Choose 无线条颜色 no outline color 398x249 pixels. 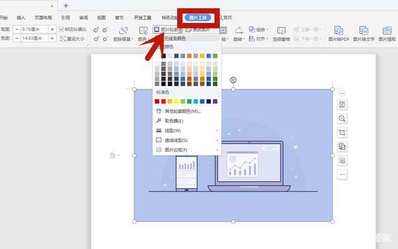pos(187,38)
